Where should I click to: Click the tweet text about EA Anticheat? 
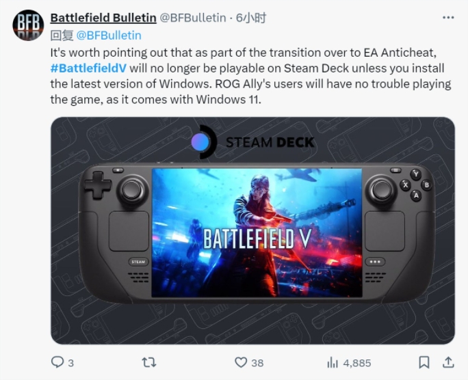(x=250, y=76)
